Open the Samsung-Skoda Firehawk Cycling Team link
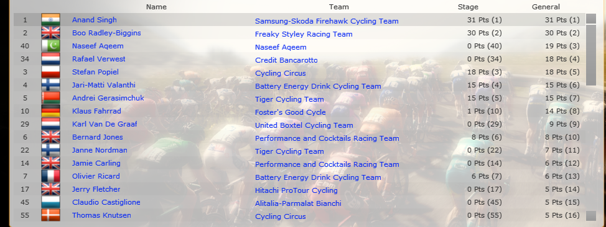 click(x=327, y=21)
